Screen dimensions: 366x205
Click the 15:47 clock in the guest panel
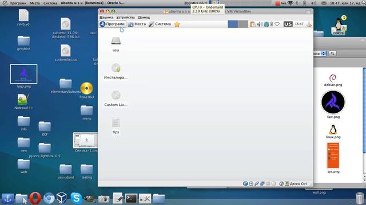[299, 24]
